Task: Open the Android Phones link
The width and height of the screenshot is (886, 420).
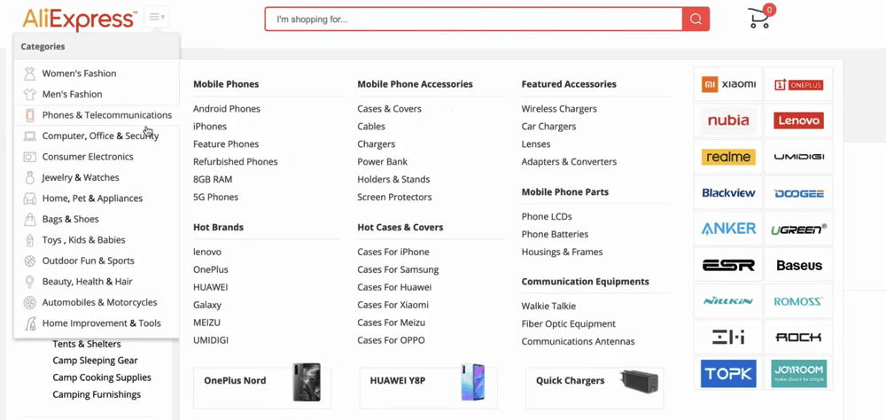Action: pos(227,109)
